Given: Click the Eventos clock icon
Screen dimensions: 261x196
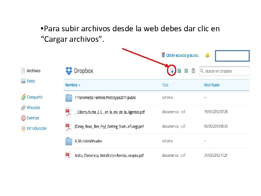Looking at the screenshot, I should (24, 118).
